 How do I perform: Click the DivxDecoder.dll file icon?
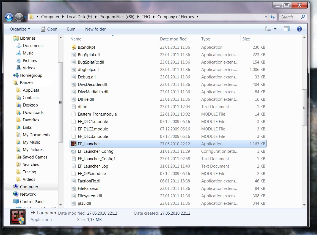tap(74, 84)
